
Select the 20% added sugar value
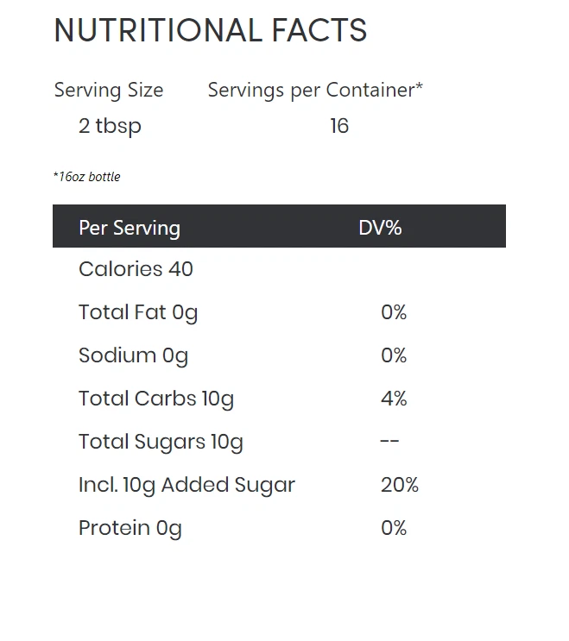tap(400, 485)
